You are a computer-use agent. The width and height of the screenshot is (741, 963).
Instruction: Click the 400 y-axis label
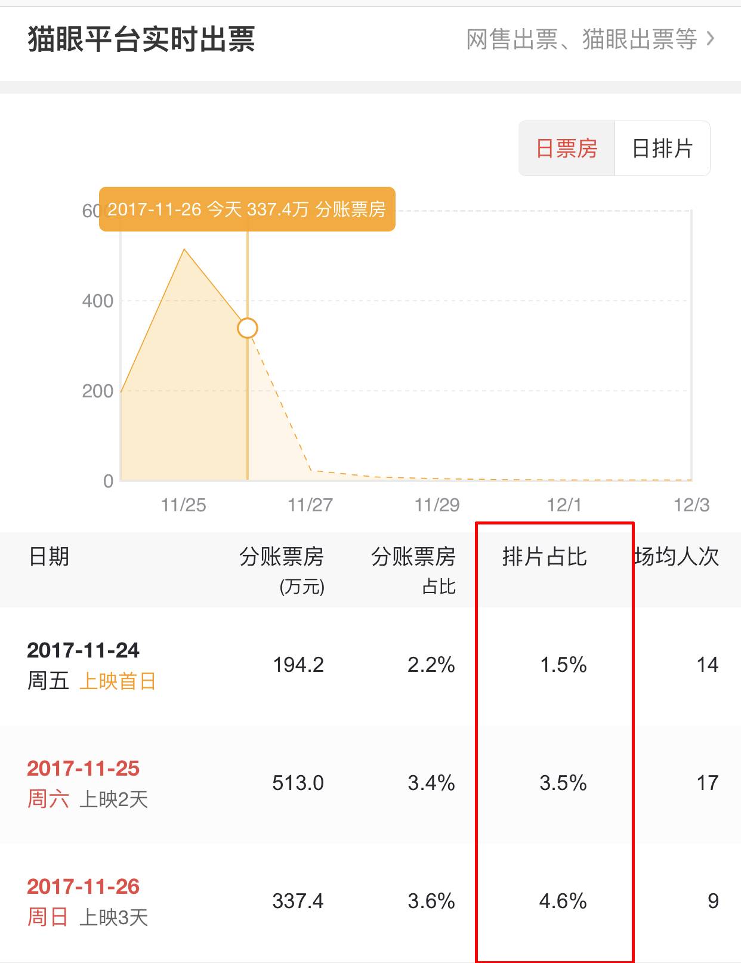click(98, 301)
